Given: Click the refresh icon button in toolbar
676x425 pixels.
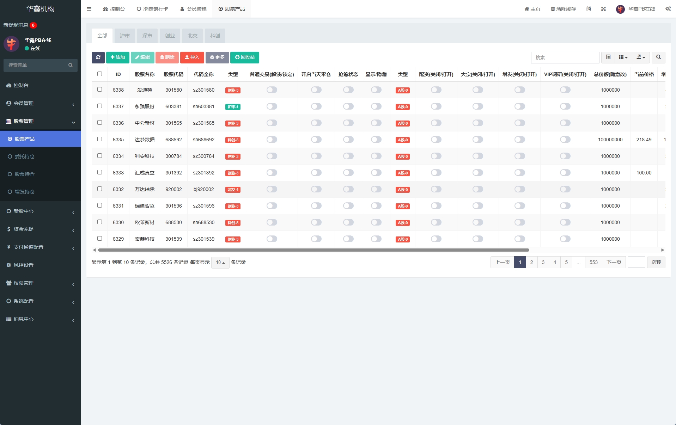Looking at the screenshot, I should [x=98, y=57].
